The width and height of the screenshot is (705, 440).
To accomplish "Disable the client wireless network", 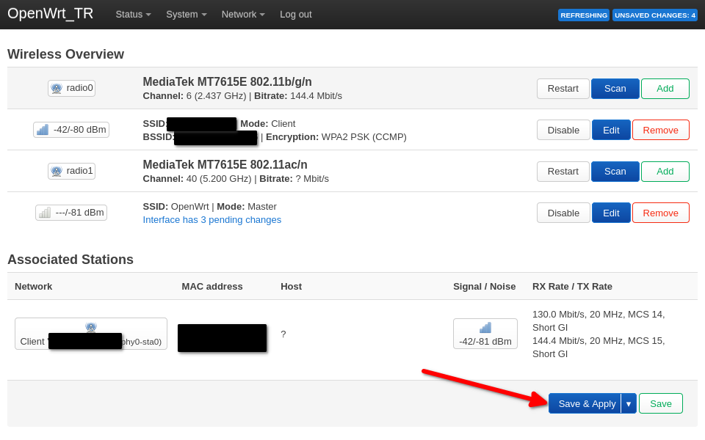I will click(x=563, y=129).
